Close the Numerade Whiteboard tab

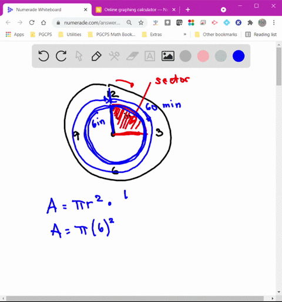[x=86, y=9]
